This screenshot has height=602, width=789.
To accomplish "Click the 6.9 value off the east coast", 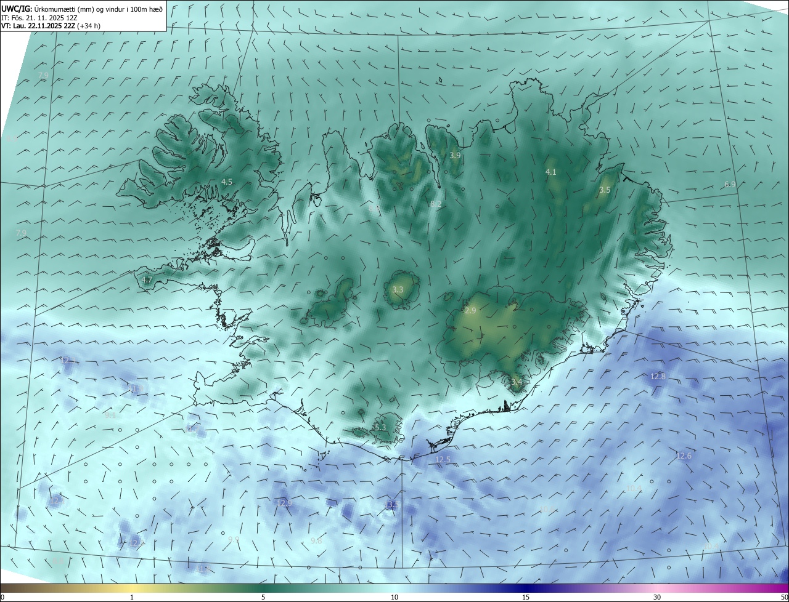I will pyautogui.click(x=730, y=184).
